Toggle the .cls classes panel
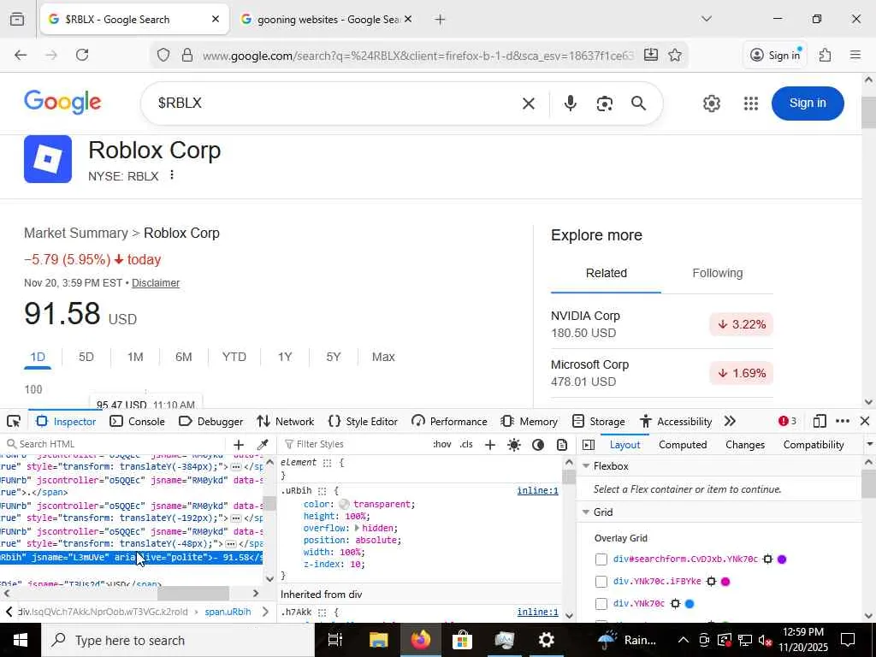 point(466,444)
